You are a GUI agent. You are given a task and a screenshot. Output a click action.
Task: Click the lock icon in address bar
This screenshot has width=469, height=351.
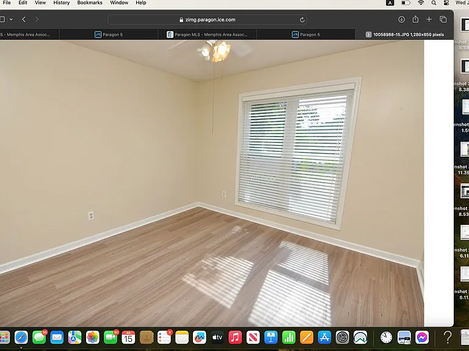(181, 19)
